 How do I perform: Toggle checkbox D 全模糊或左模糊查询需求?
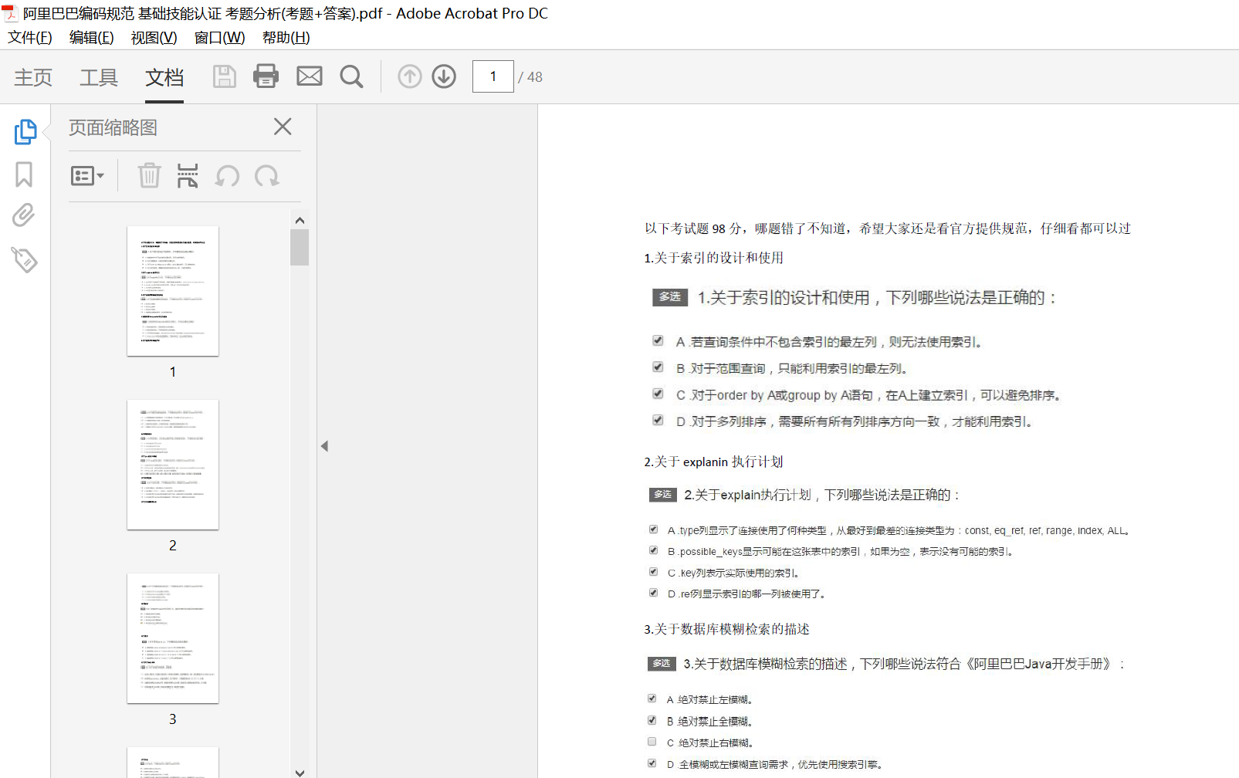652,763
